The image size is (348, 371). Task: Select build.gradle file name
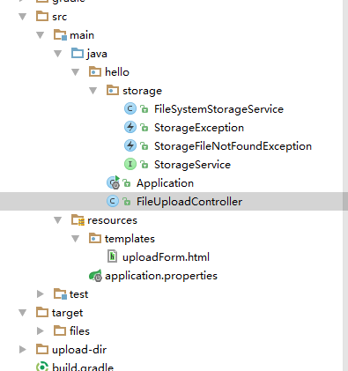click(83, 367)
